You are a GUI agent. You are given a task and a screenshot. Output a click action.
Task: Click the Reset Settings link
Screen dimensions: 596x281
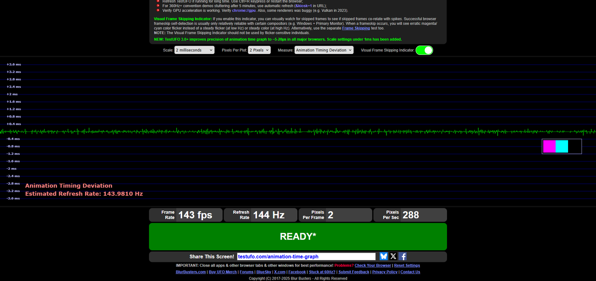tap(407, 265)
